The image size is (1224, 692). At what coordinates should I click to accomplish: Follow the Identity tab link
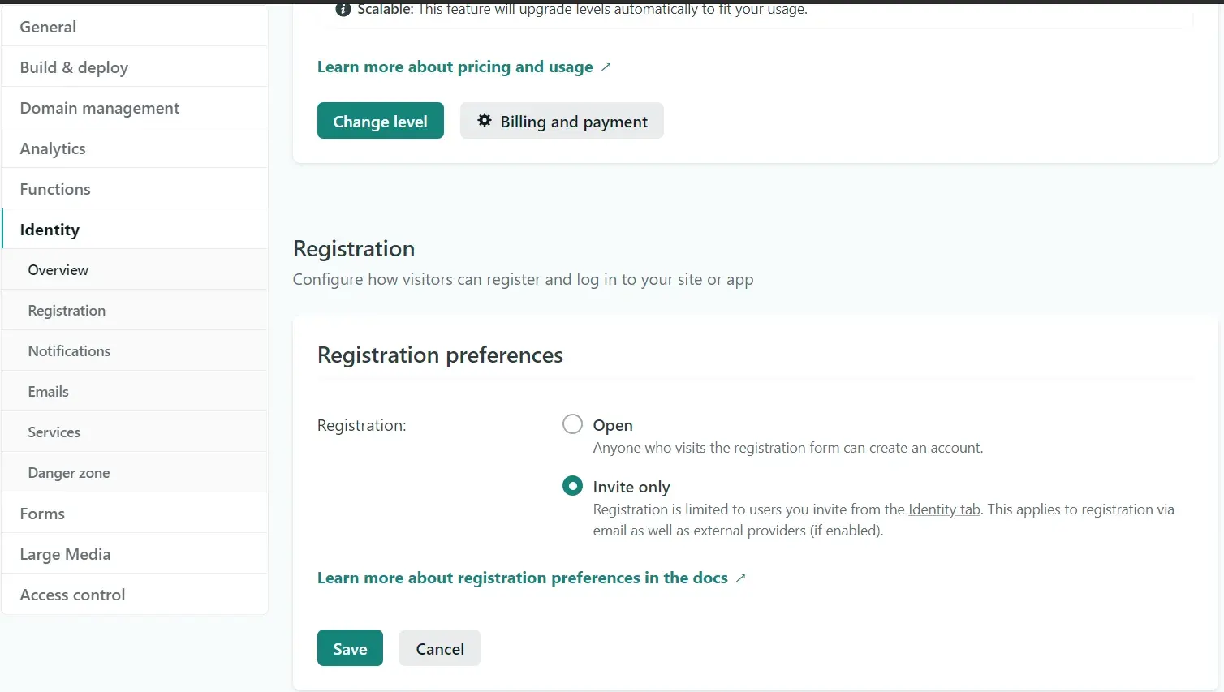(944, 509)
